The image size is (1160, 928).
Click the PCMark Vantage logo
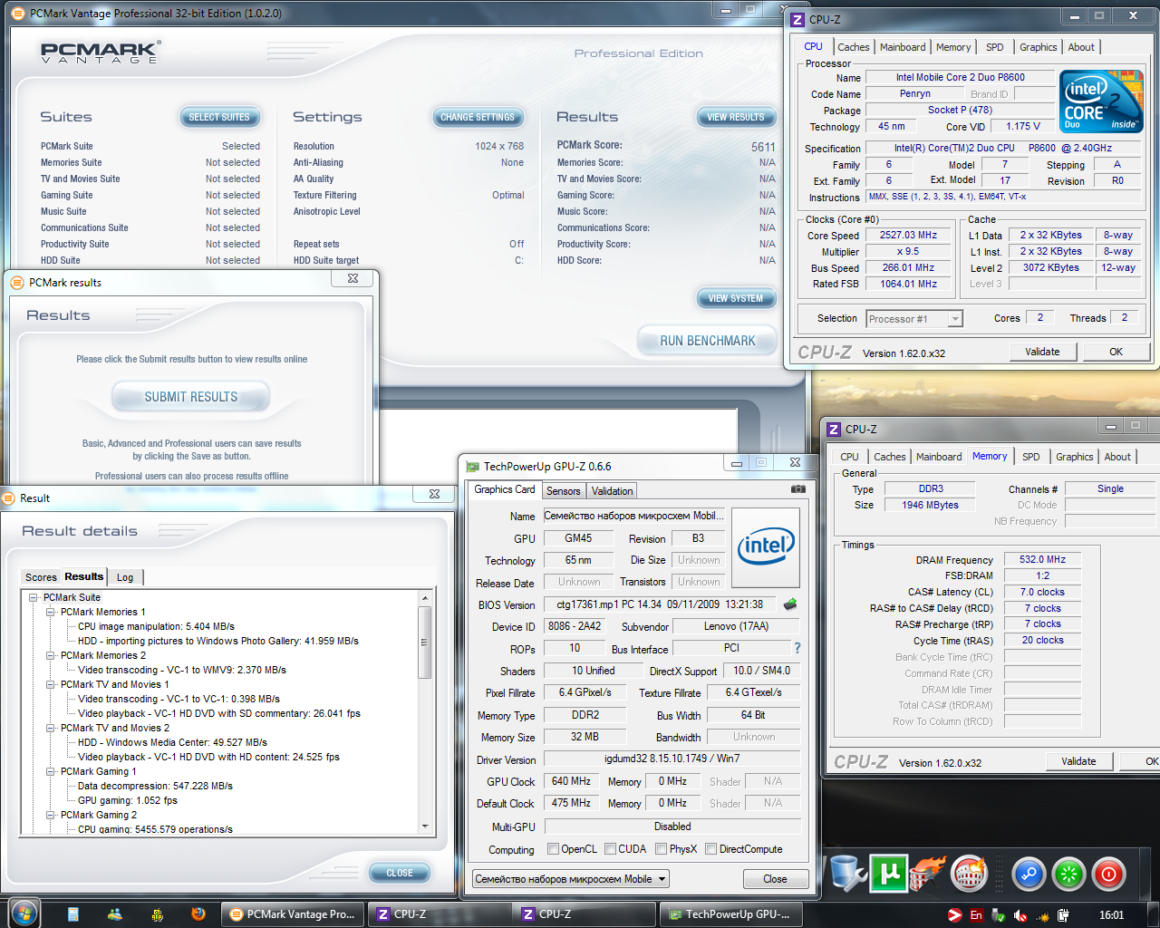[x=101, y=53]
